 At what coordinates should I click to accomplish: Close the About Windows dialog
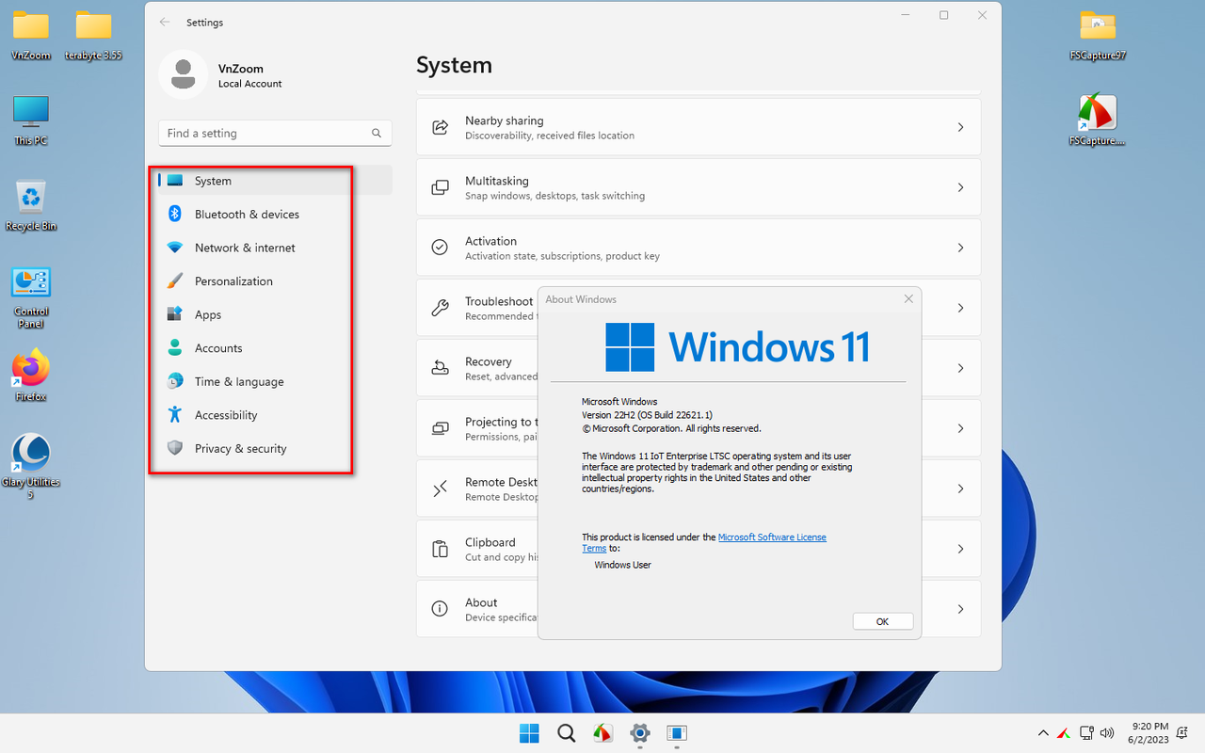pyautogui.click(x=908, y=299)
